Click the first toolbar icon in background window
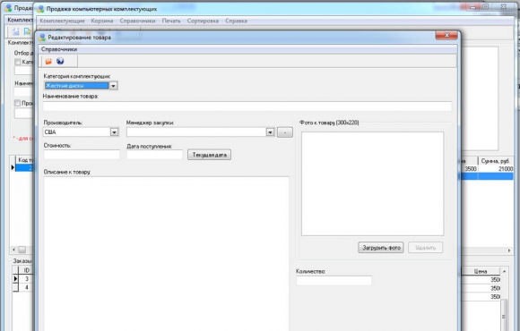The image size is (520, 331). (x=15, y=32)
